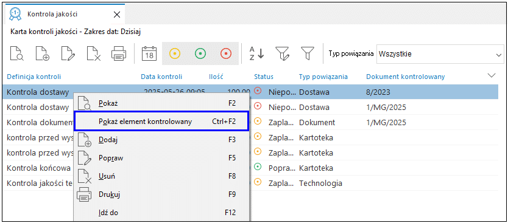The height and width of the screenshot is (223, 508).
Task: Click the document cell 8/2023
Action: (x=378, y=92)
